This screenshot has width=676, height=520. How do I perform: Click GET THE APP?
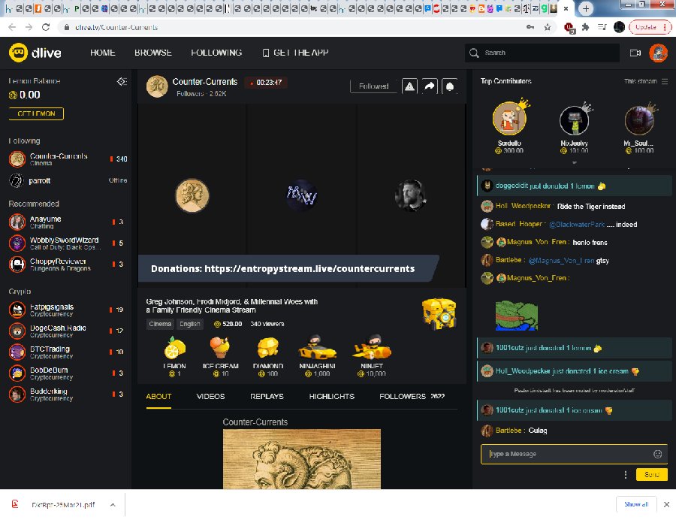coord(301,53)
